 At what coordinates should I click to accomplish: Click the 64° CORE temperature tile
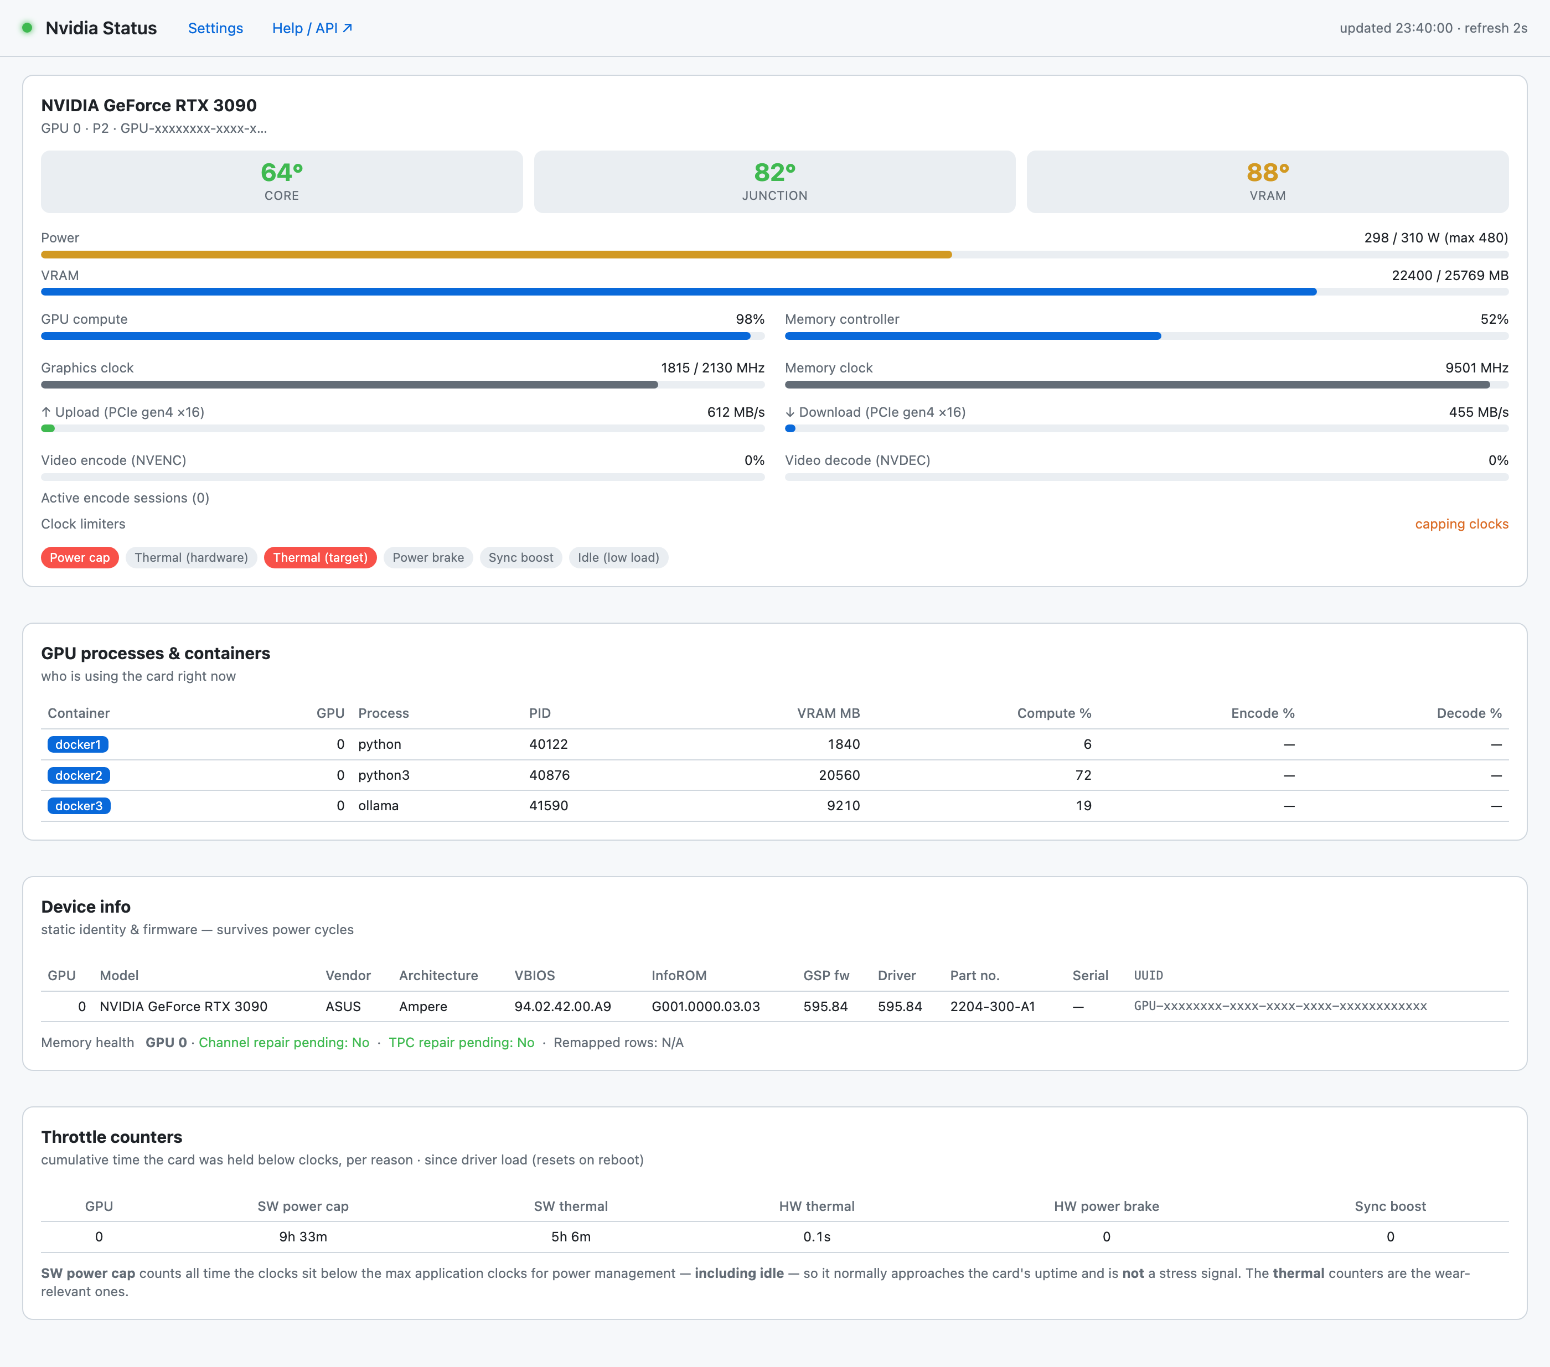click(x=281, y=182)
